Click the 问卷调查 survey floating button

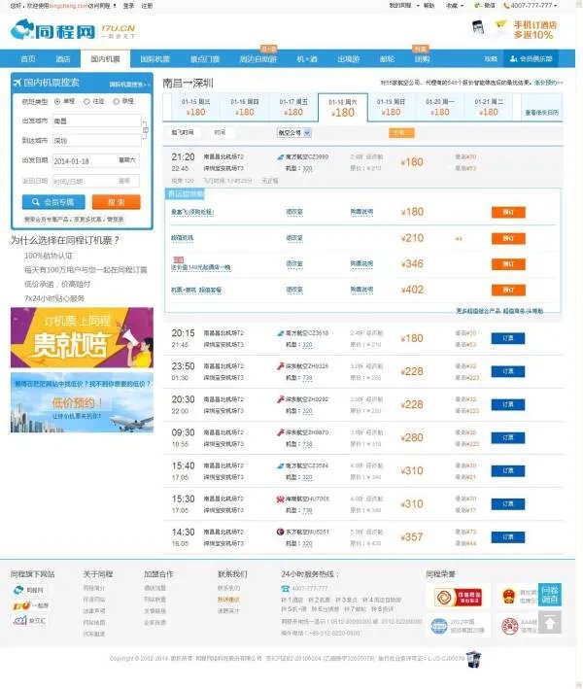(x=550, y=595)
